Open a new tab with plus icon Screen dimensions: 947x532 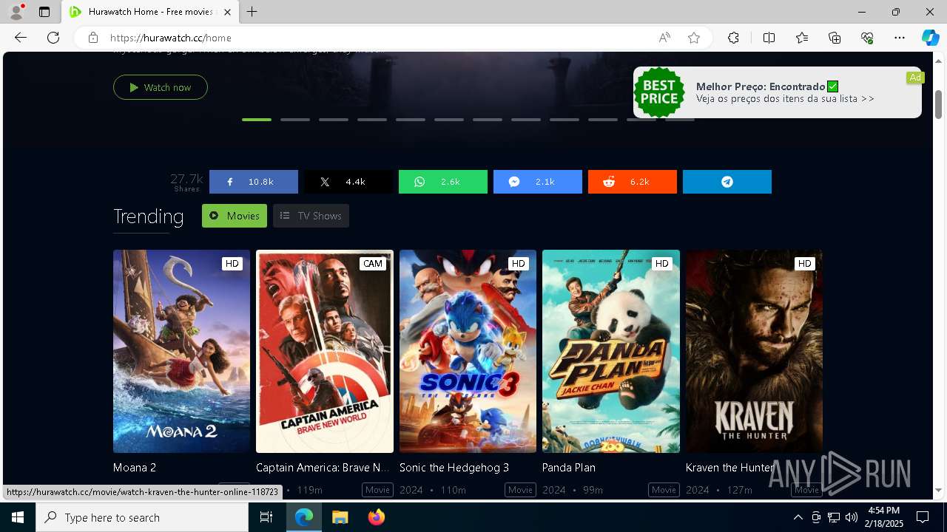pos(252,12)
